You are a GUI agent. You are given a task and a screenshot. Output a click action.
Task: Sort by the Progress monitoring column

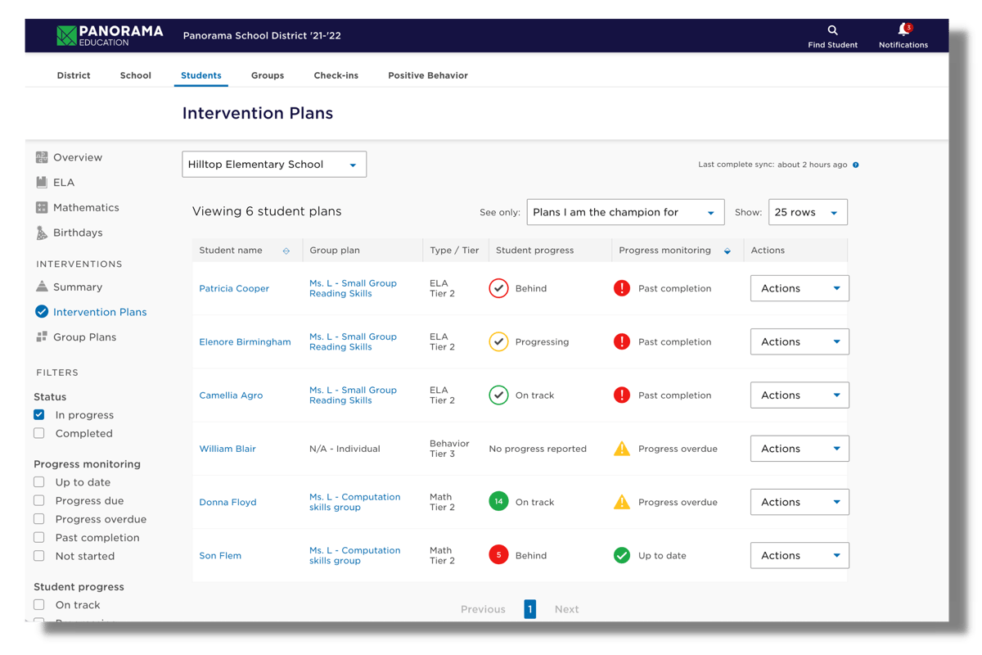pos(726,250)
